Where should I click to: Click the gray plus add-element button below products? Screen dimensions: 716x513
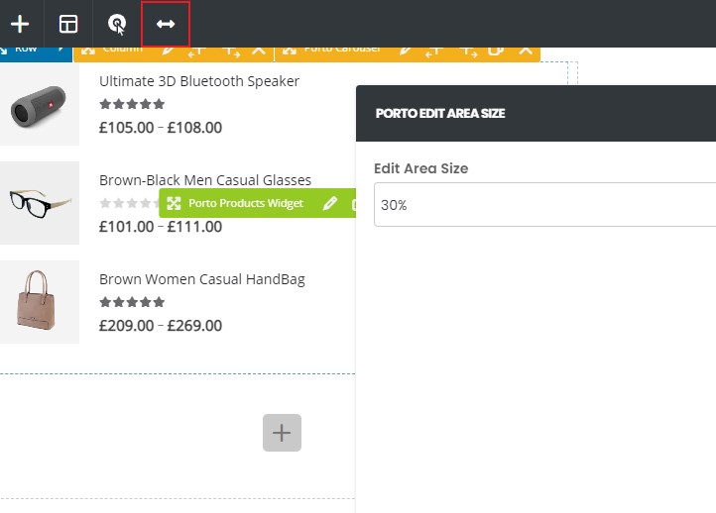pyautogui.click(x=282, y=433)
